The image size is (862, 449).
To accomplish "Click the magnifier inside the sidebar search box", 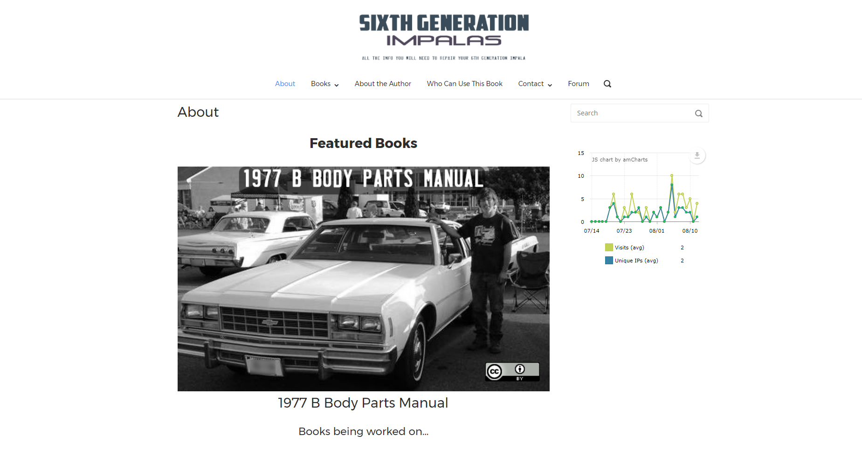I will point(698,114).
